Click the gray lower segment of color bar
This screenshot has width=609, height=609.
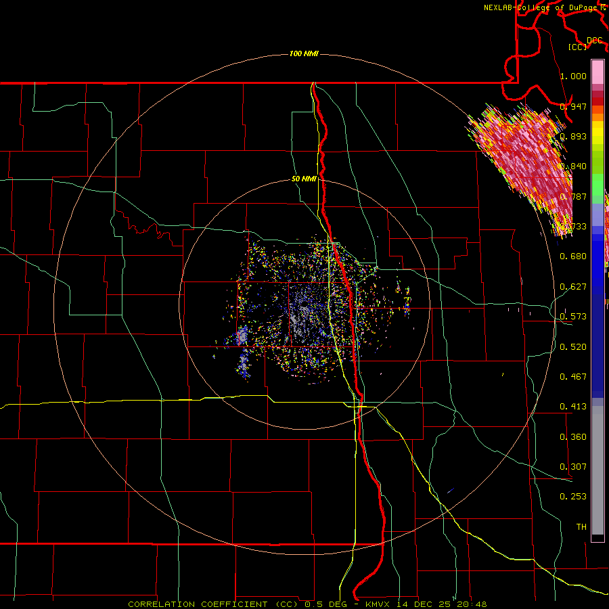597,470
